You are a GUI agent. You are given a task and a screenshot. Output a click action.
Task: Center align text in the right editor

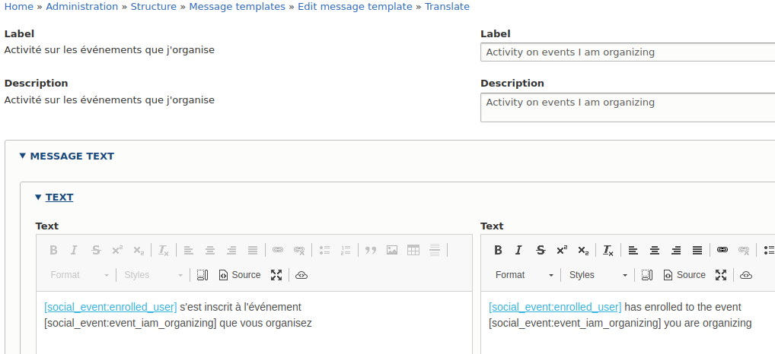[x=655, y=251]
